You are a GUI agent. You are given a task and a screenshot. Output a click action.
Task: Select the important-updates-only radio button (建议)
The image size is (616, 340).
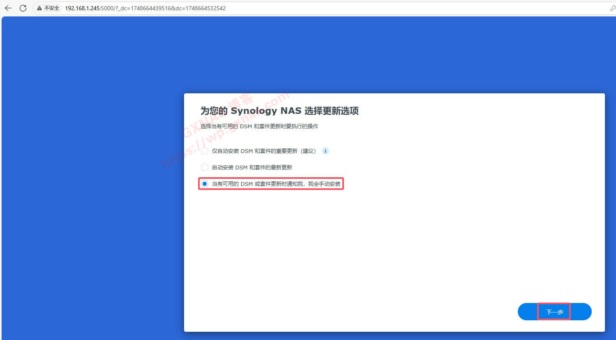coord(205,151)
